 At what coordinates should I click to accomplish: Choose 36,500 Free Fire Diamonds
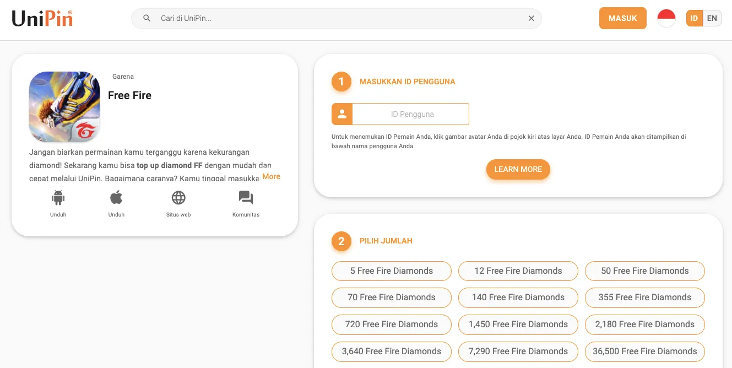click(x=644, y=351)
